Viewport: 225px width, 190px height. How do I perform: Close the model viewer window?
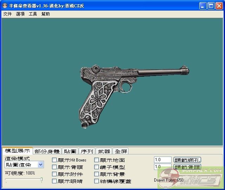(219, 6)
